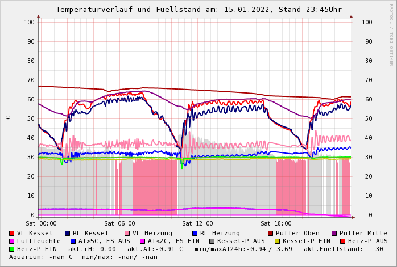Click the red Heiz-P AUS legend swatch

point(342,241)
